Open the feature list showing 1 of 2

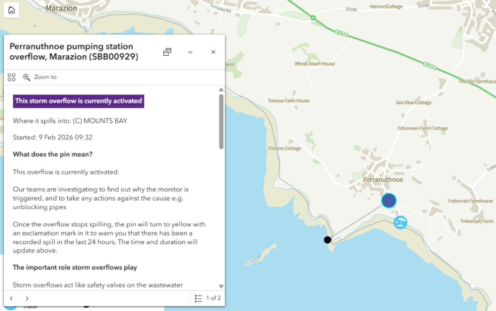click(207, 298)
